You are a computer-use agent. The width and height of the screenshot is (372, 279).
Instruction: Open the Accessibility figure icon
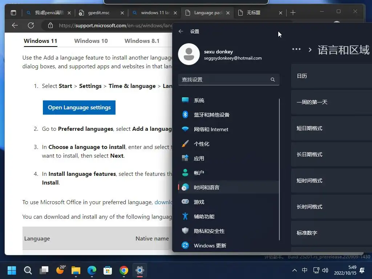click(185, 217)
